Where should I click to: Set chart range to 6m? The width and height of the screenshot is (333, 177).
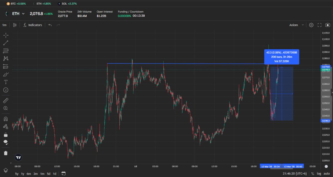click(x=29, y=174)
